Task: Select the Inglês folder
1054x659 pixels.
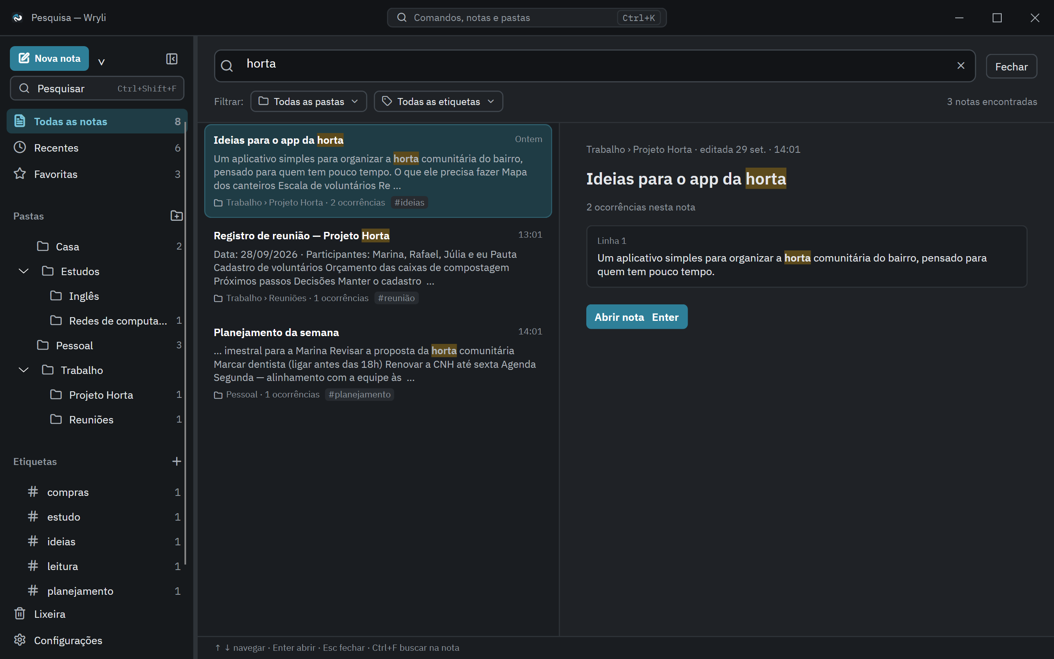Action: pos(97,296)
